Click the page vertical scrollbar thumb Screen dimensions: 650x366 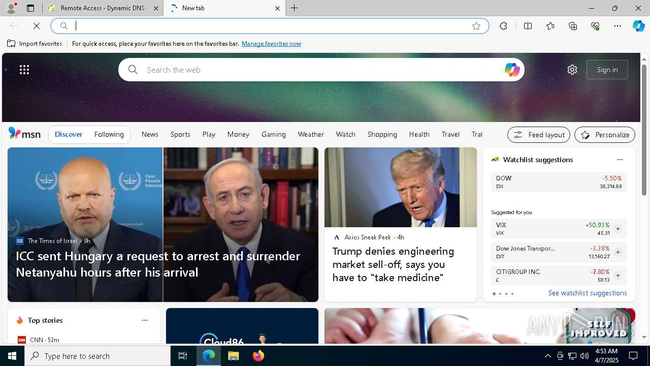click(x=644, y=130)
